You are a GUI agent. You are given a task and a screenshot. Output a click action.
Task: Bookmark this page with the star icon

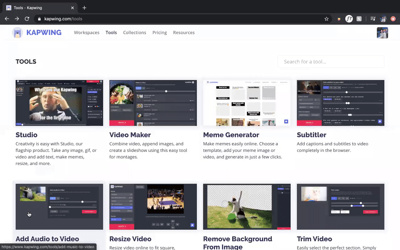[x=327, y=19]
